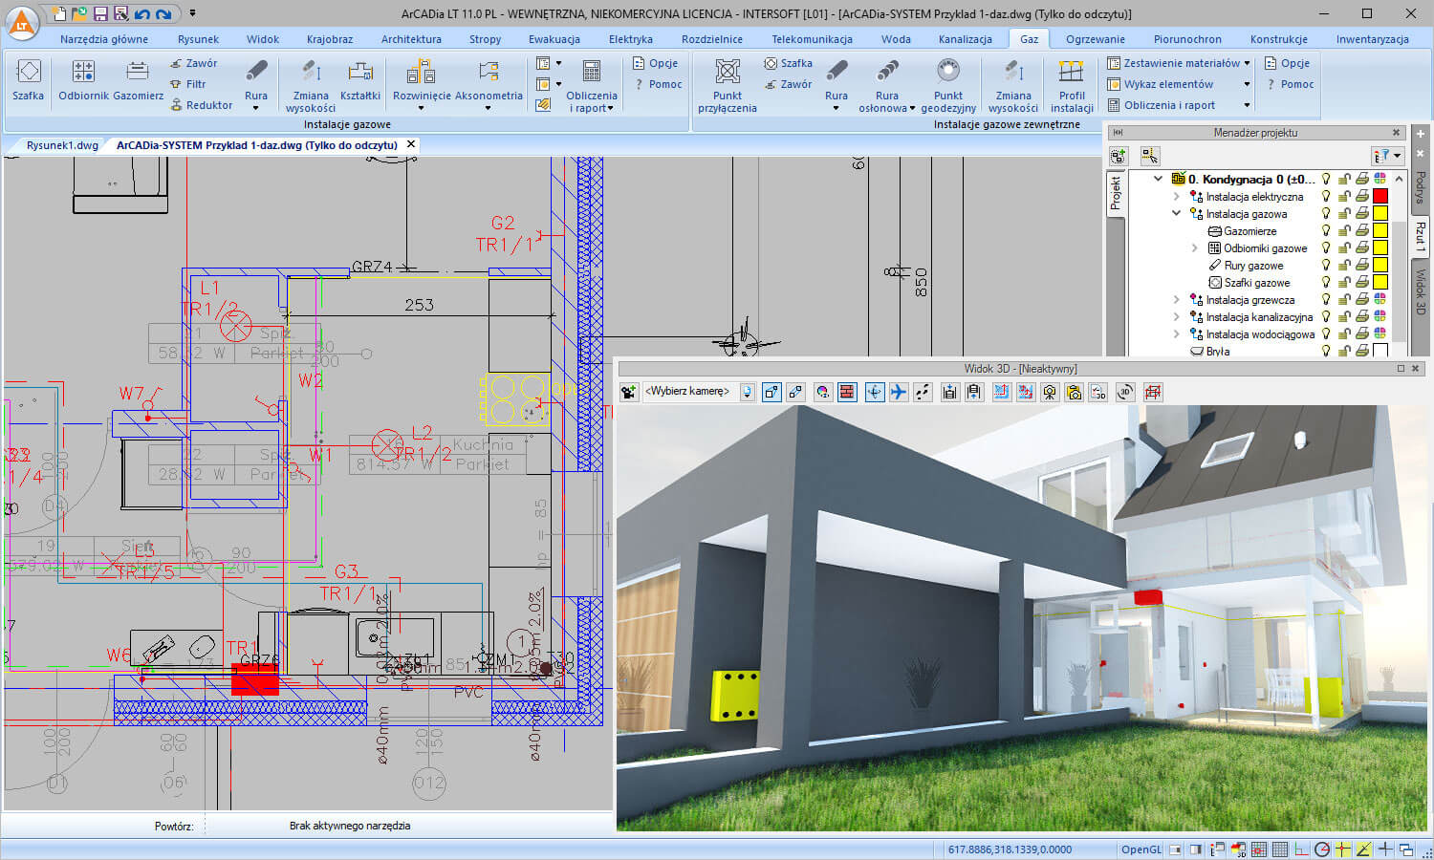Open Zestawienie materiałów dropdown arrow
Screen dimensions: 1434x860
[x=1247, y=63]
